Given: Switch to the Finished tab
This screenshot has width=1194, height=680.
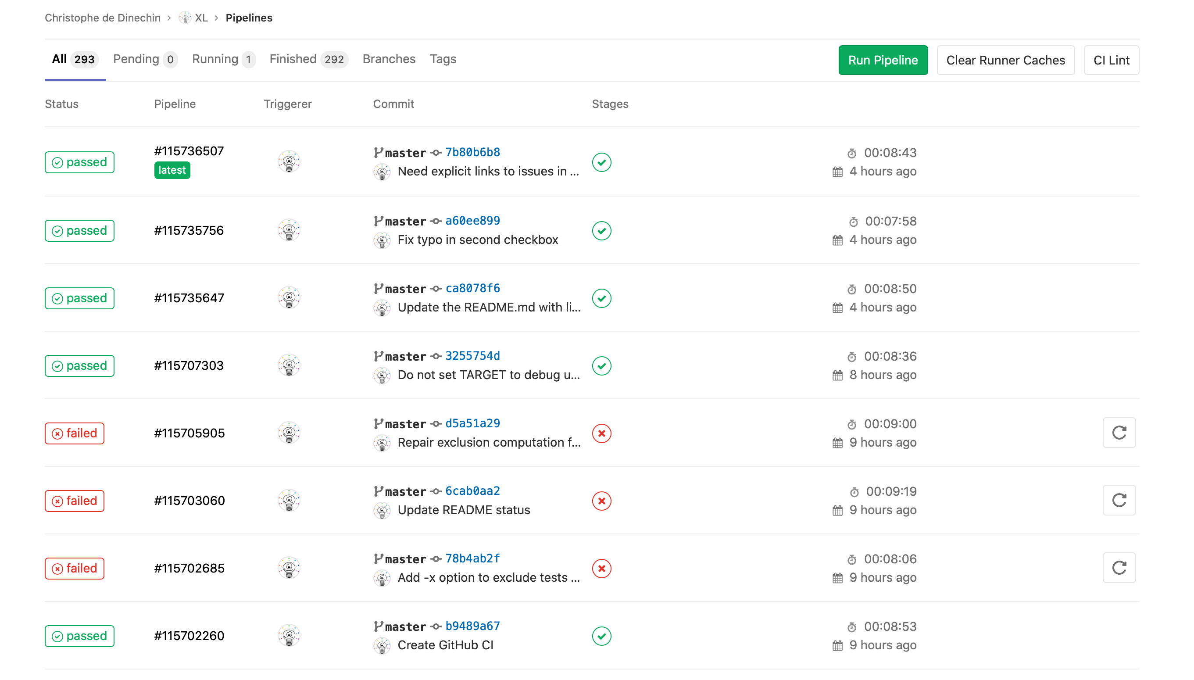Looking at the screenshot, I should click(308, 59).
